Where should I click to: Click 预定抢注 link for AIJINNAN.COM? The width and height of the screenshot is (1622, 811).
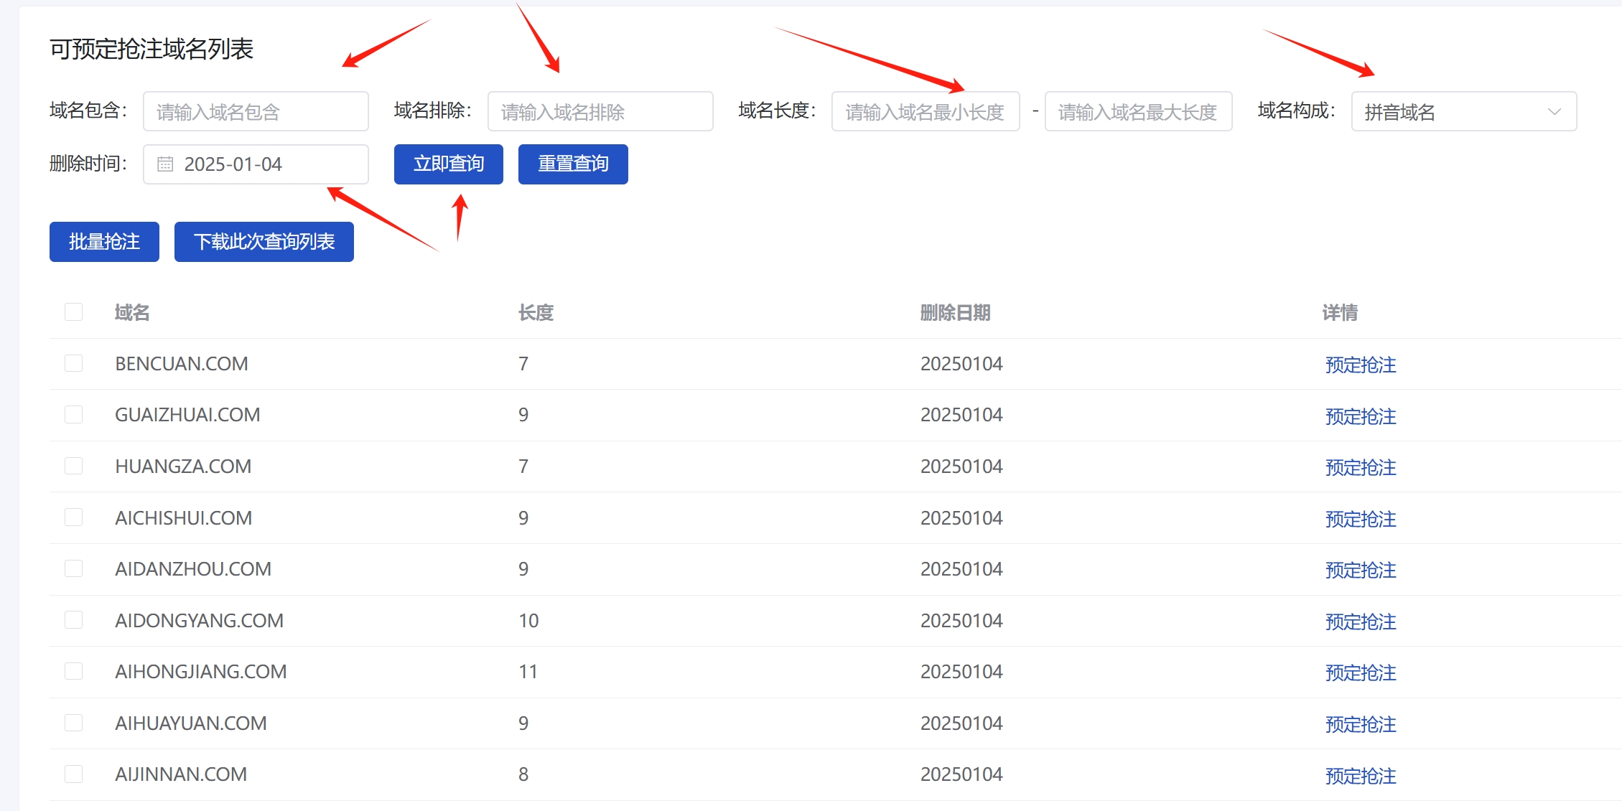coord(1361,776)
